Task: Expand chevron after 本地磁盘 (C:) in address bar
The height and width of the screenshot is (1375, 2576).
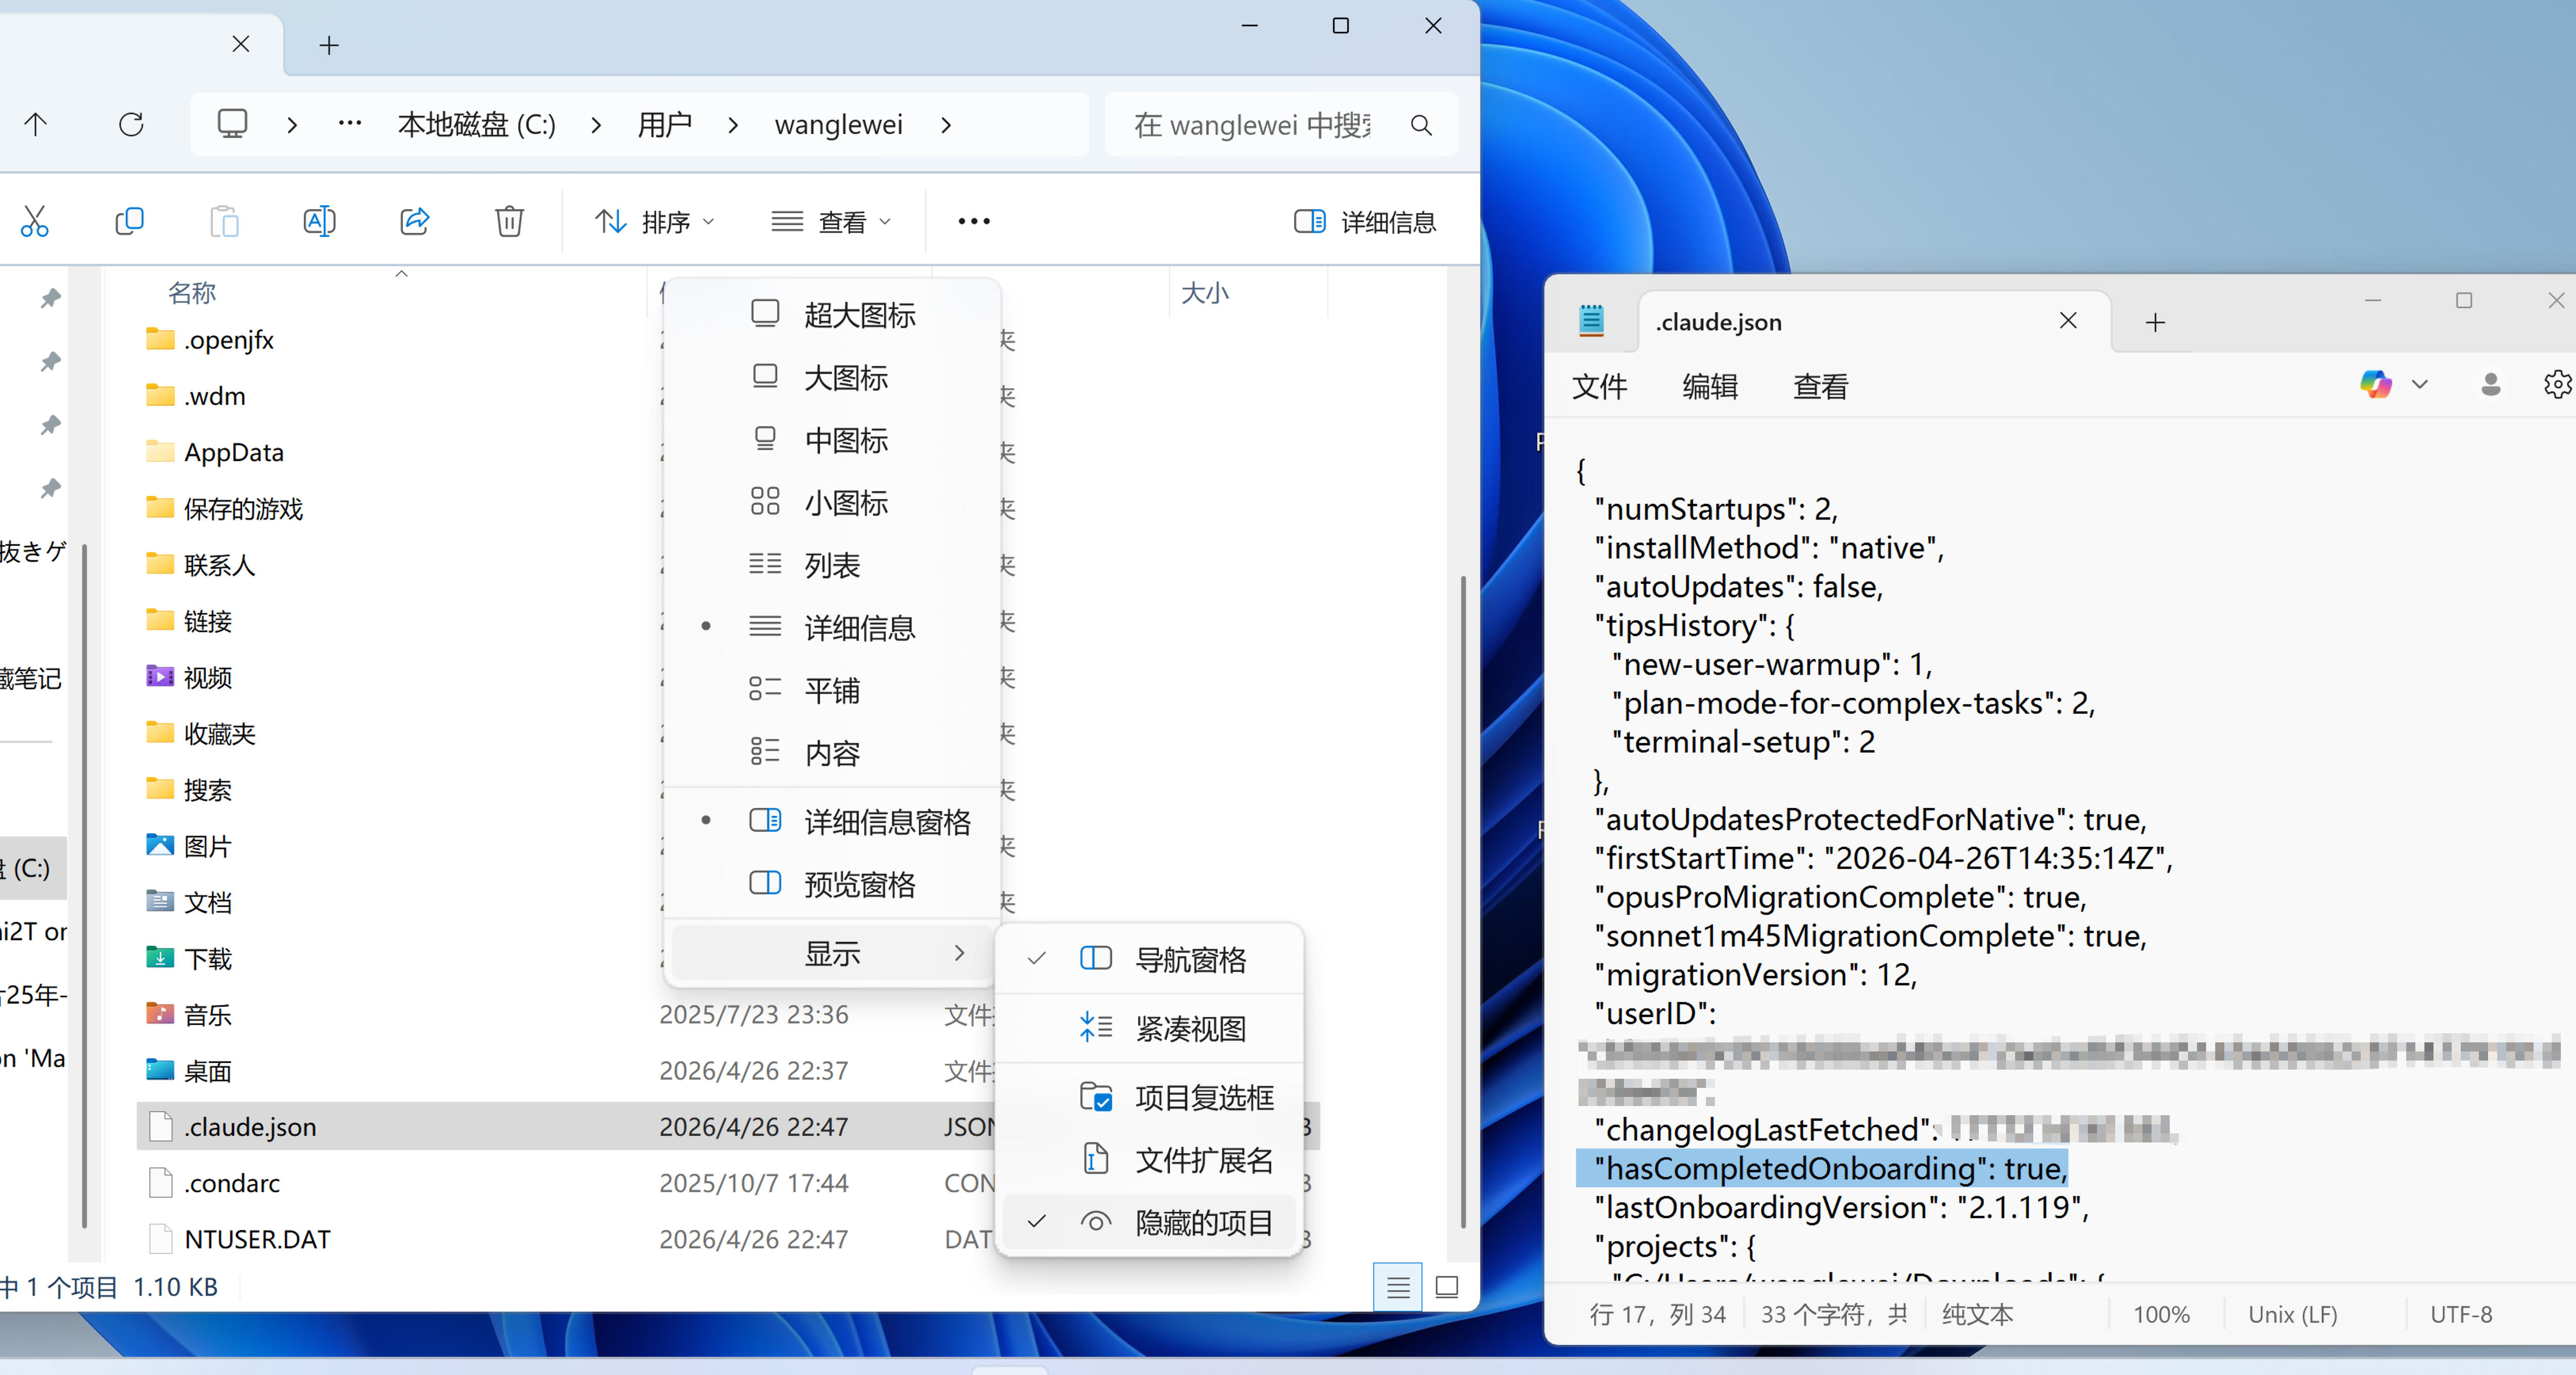Action: pos(596,125)
